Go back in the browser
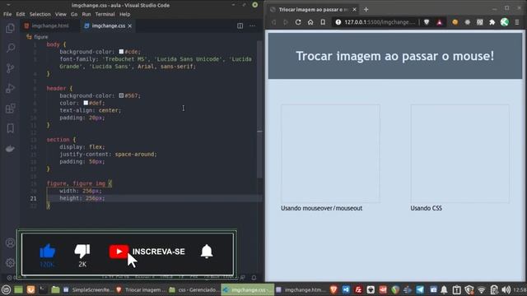Screen dimensions: 527x296 point(273,22)
